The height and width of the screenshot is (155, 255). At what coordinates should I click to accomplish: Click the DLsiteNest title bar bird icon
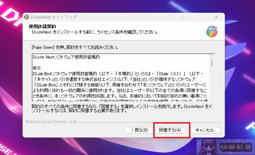(27, 17)
